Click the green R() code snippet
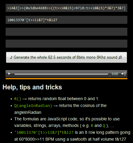This screenshot has height=143, width=133. pyautogui.click(x=18, y=99)
